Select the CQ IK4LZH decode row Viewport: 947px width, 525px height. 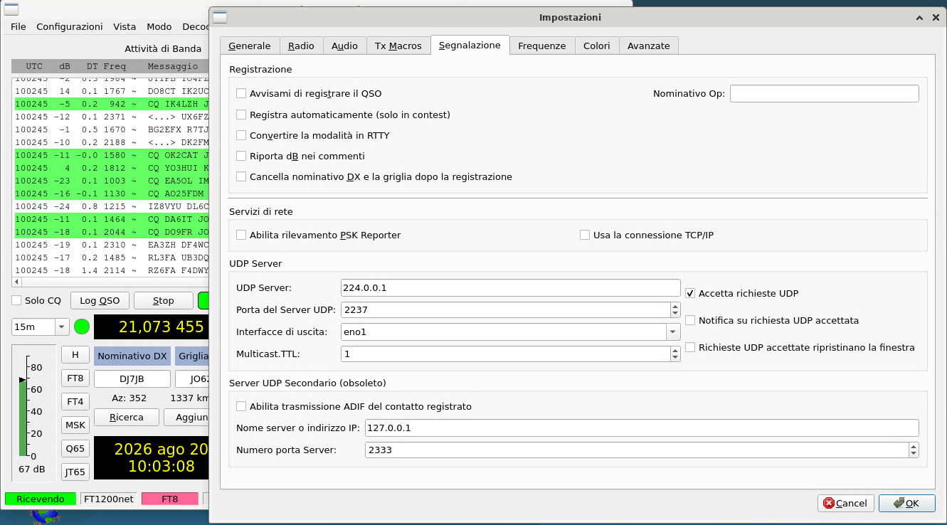(x=112, y=103)
